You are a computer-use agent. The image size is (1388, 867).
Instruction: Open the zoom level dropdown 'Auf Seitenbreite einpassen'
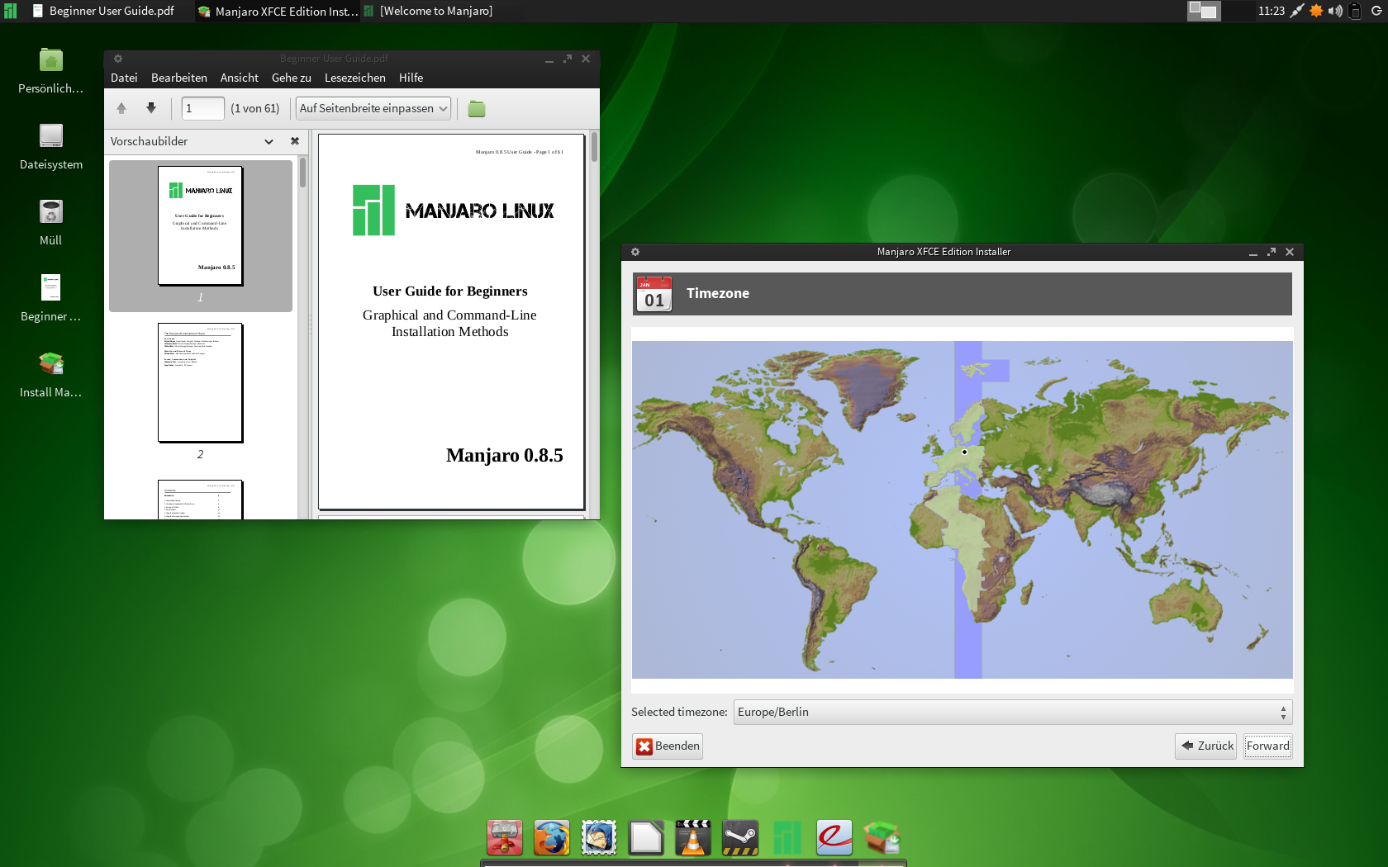[373, 108]
